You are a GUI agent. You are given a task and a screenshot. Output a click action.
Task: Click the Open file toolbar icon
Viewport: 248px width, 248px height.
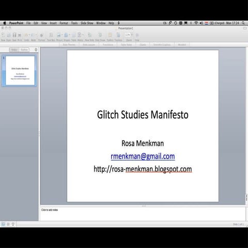click(x=9, y=35)
